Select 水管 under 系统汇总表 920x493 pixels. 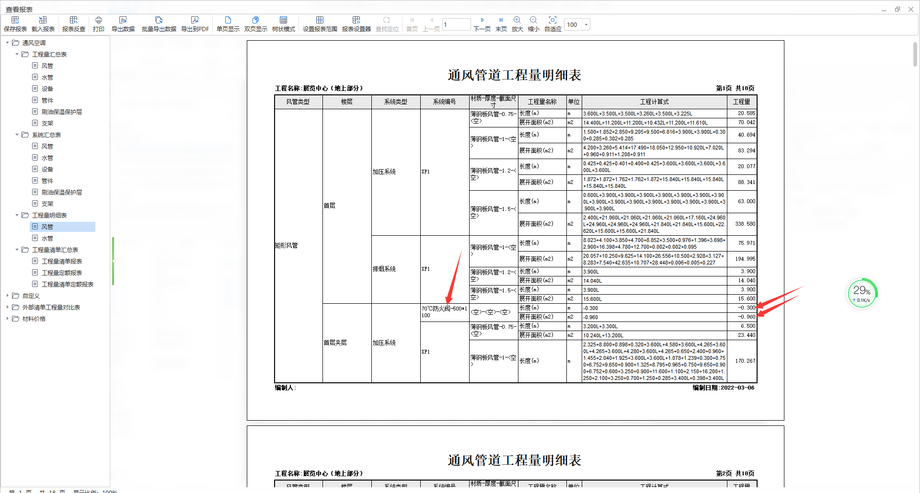(47, 158)
